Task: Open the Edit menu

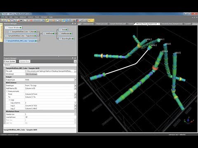Action: [x=11, y=17]
